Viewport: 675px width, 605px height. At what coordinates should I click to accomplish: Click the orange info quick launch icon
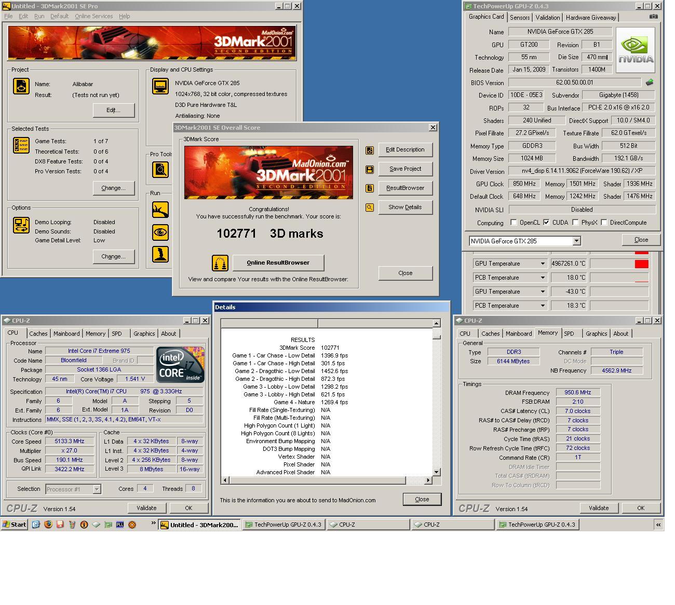pyautogui.click(x=84, y=525)
